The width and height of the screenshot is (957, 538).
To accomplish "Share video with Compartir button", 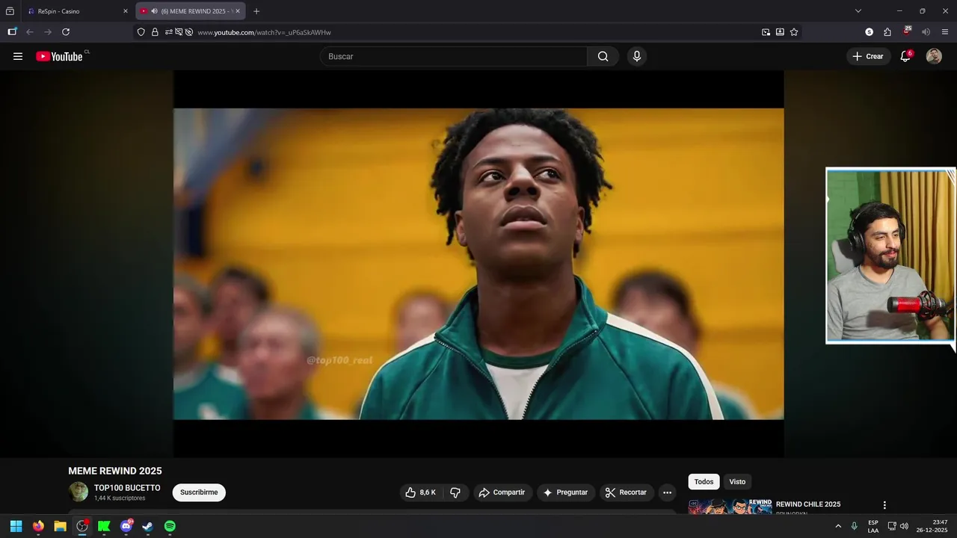I will (502, 492).
